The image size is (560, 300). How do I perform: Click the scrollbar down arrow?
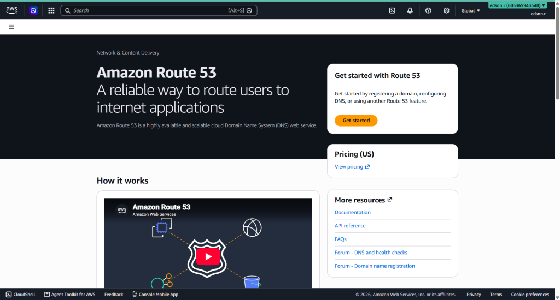coord(557,297)
